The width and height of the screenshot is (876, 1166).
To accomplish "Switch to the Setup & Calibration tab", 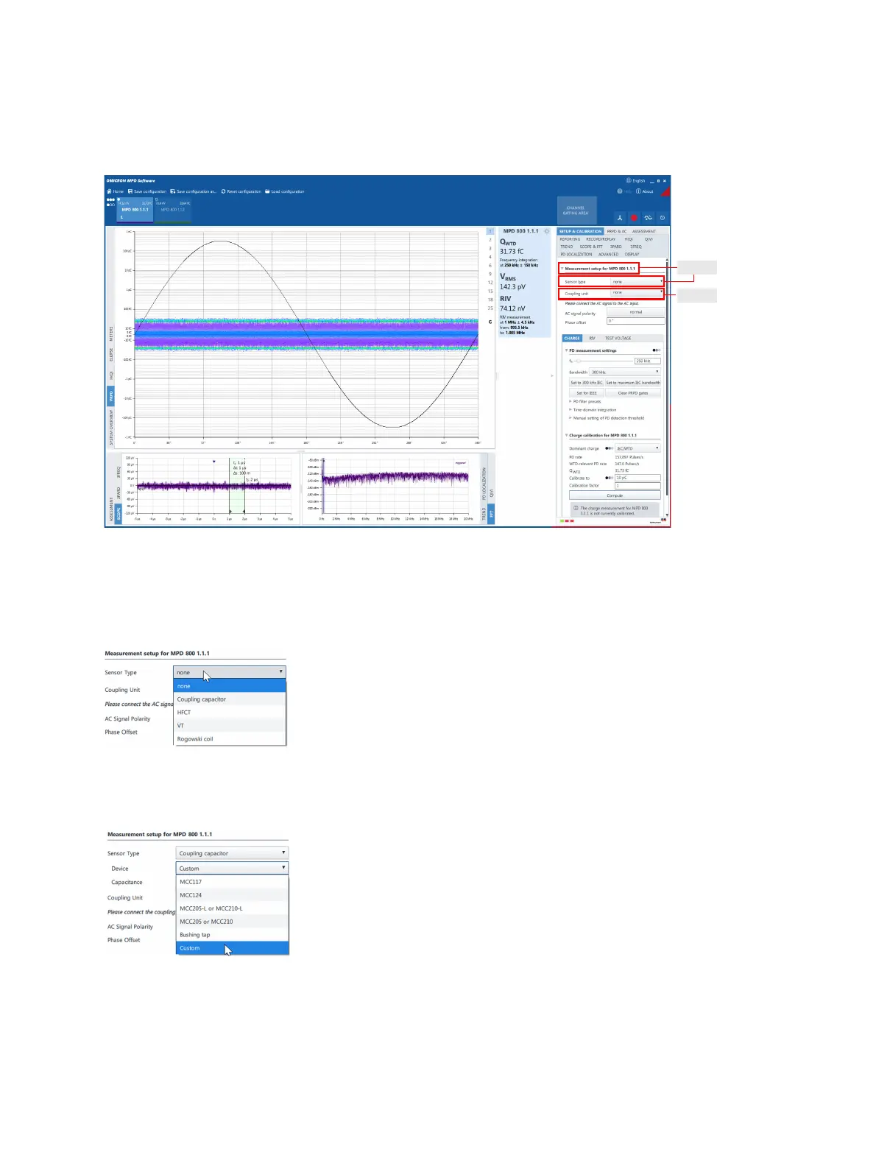I will tap(580, 231).
